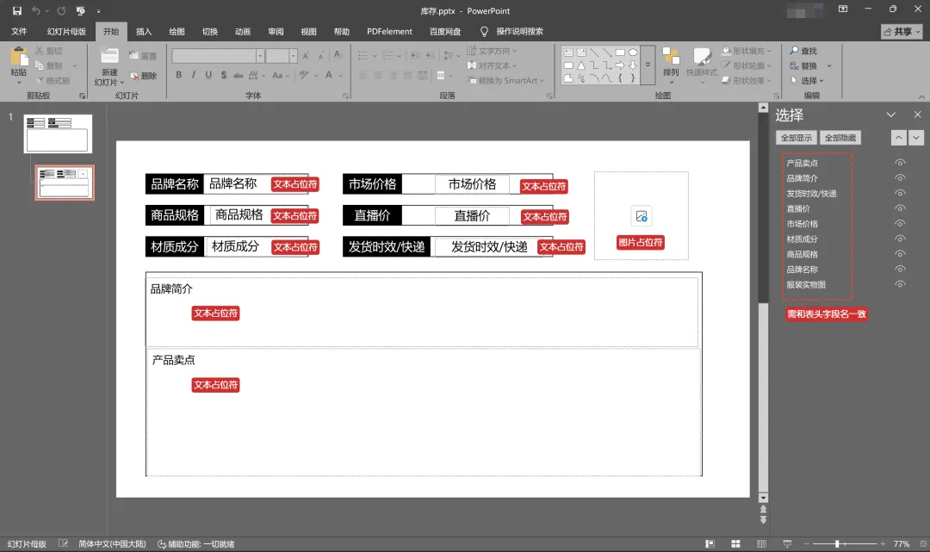This screenshot has height=552, width=930.
Task: Hide the 直播价 object via eye icon
Action: point(900,208)
